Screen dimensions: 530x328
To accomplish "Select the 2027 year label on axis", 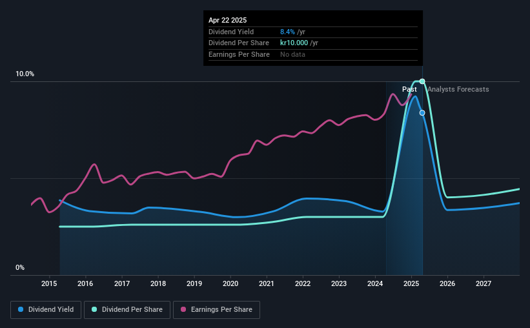I will click(484, 283).
